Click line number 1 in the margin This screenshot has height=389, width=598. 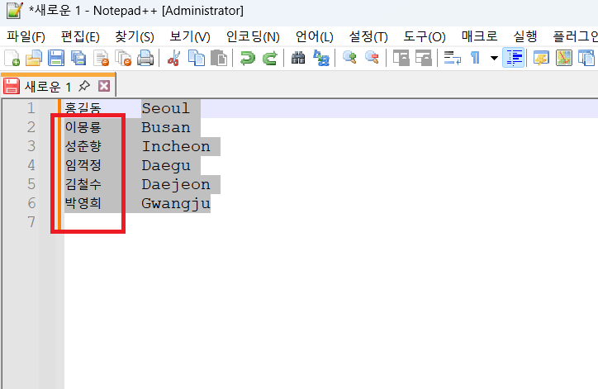point(31,108)
